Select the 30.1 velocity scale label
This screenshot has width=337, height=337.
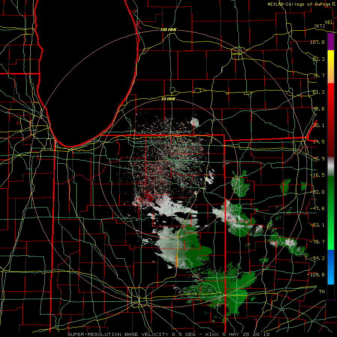319,125
